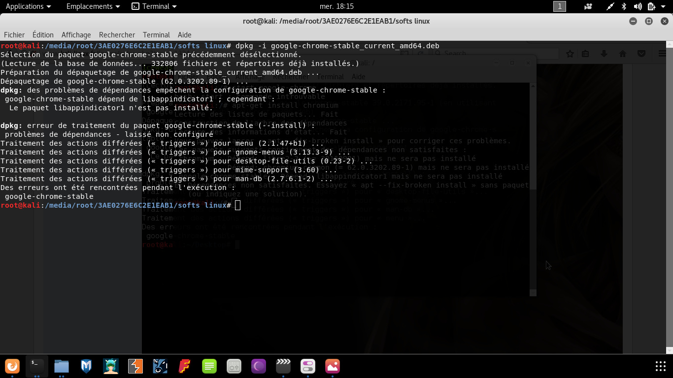Expand the Emplacements menu
This screenshot has width=673, height=378.
coord(93,6)
